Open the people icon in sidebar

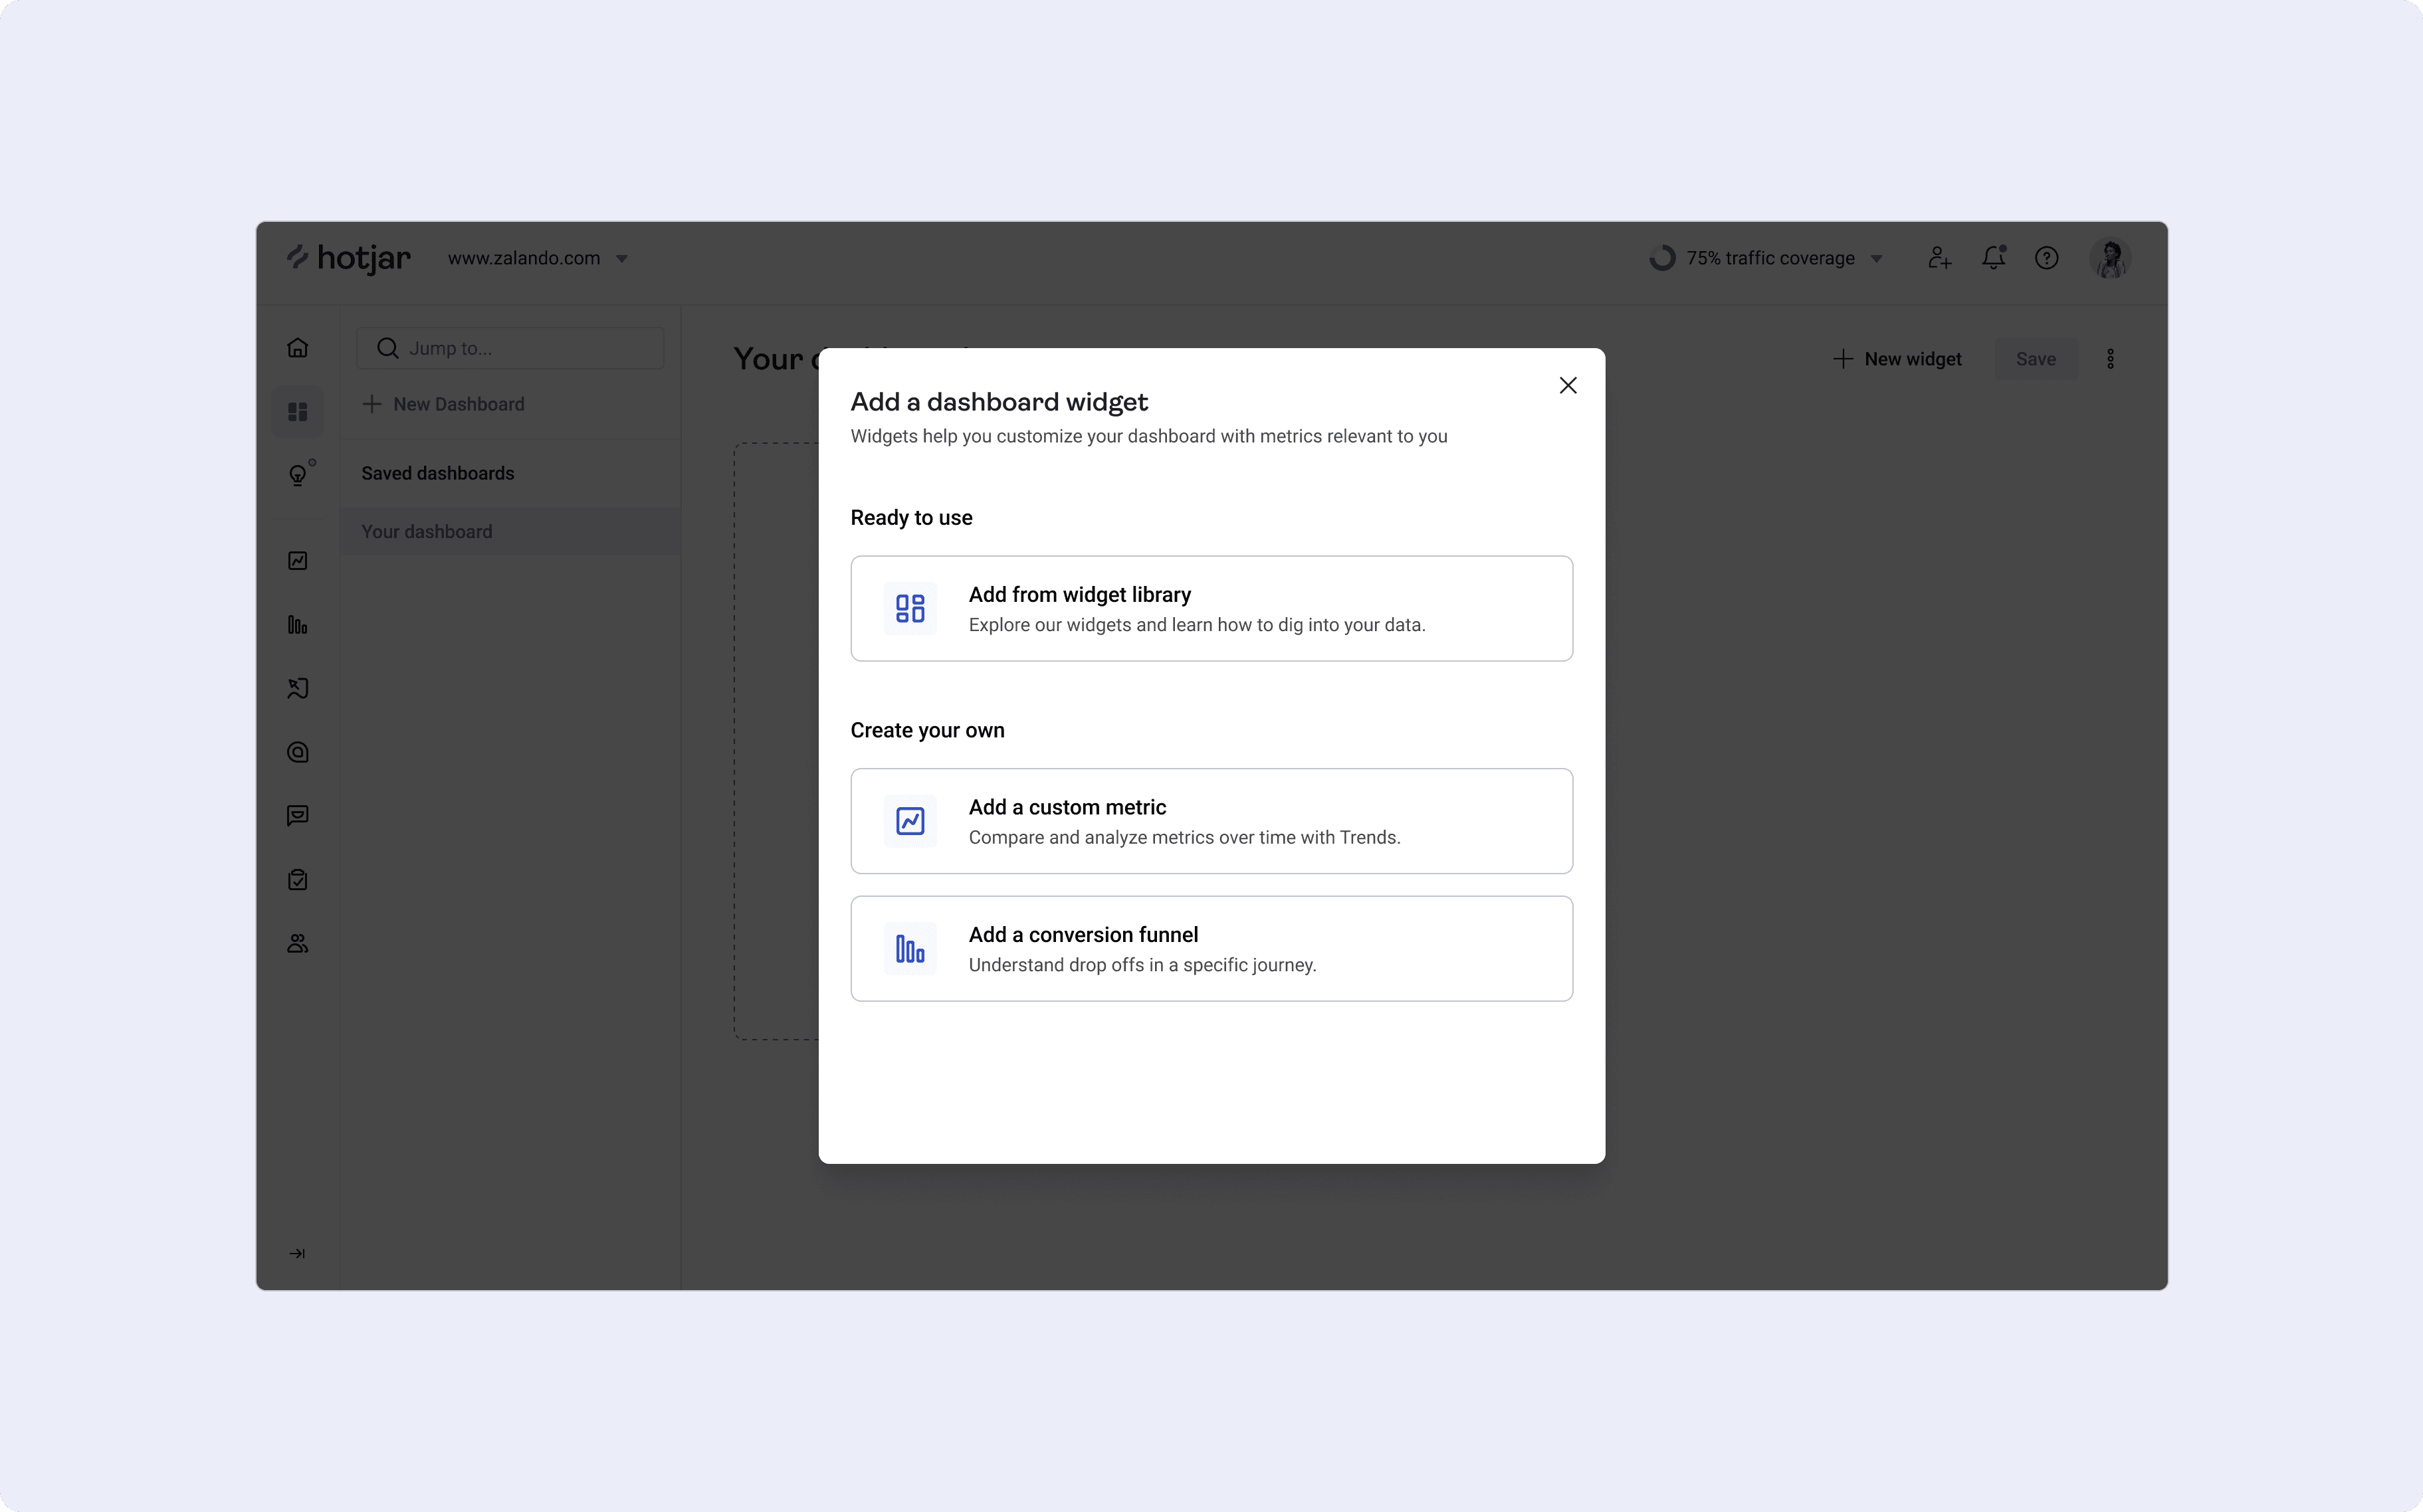(298, 943)
